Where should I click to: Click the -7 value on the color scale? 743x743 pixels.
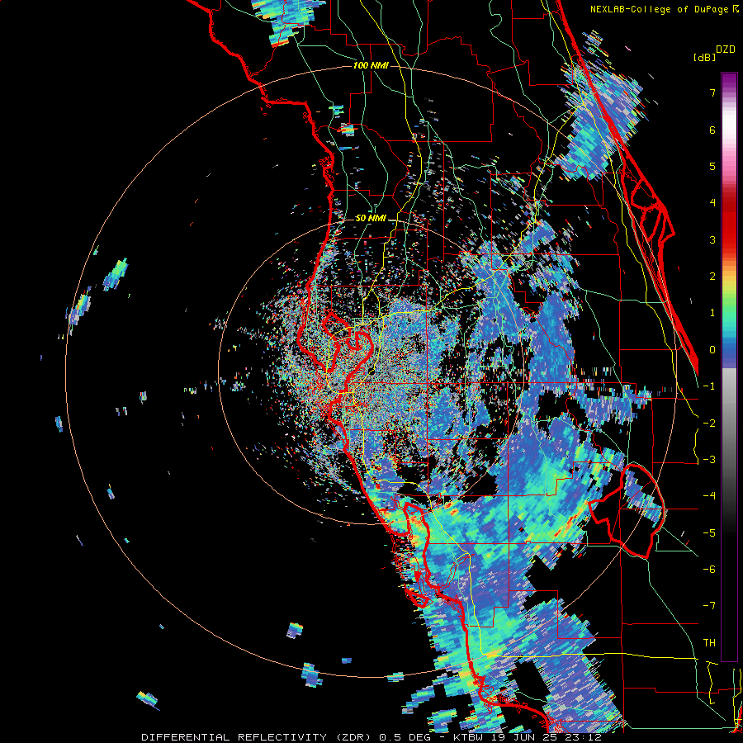[x=709, y=606]
